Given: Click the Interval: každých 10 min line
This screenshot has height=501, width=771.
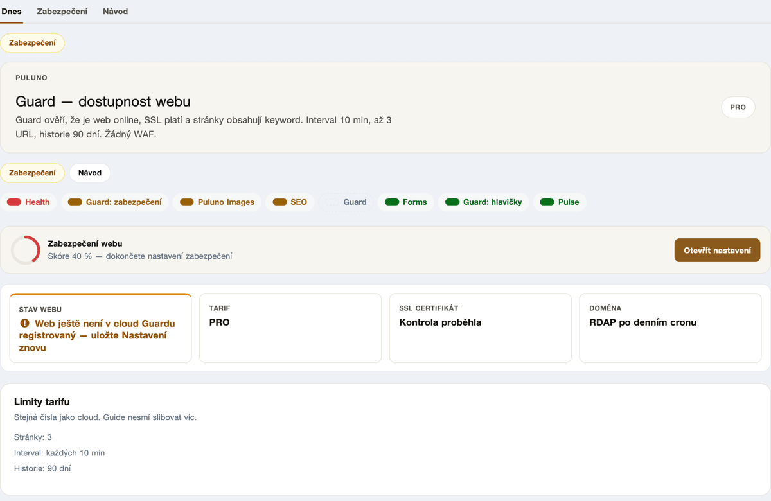Looking at the screenshot, I should pos(59,453).
